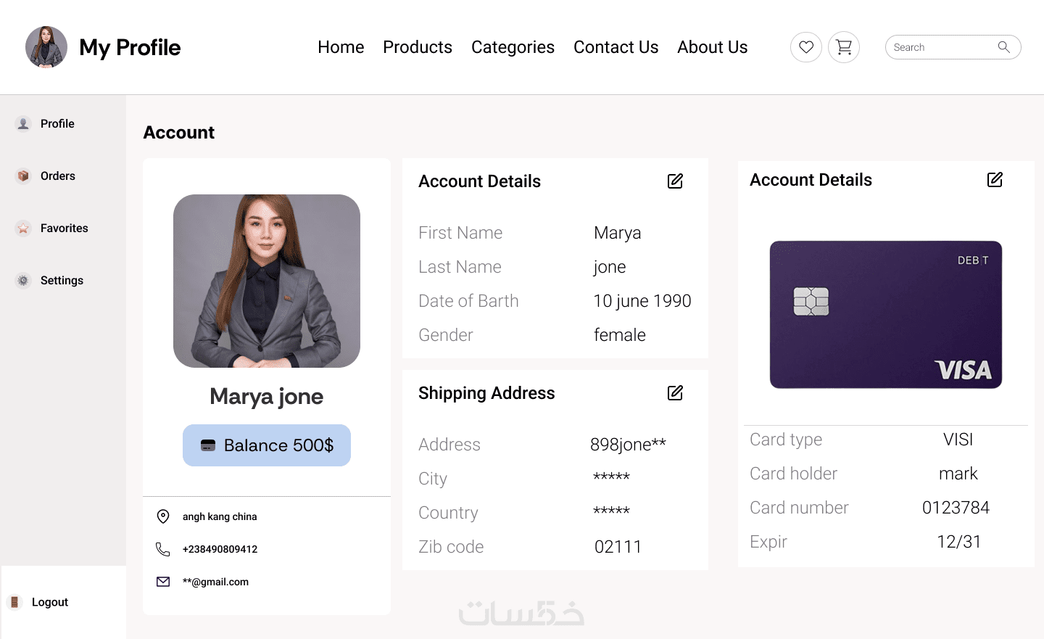
Task: Click the phone icon beside the number
Action: [163, 549]
